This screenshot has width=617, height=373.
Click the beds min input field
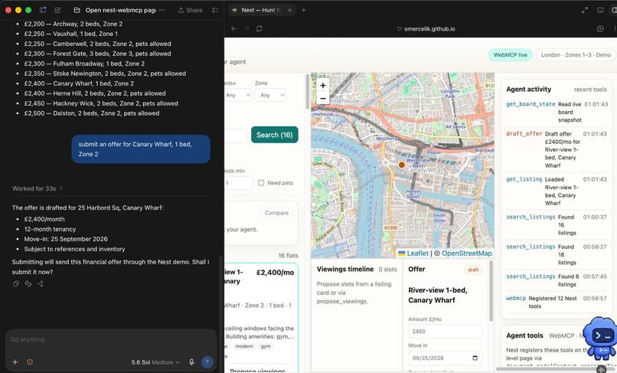pos(239,183)
